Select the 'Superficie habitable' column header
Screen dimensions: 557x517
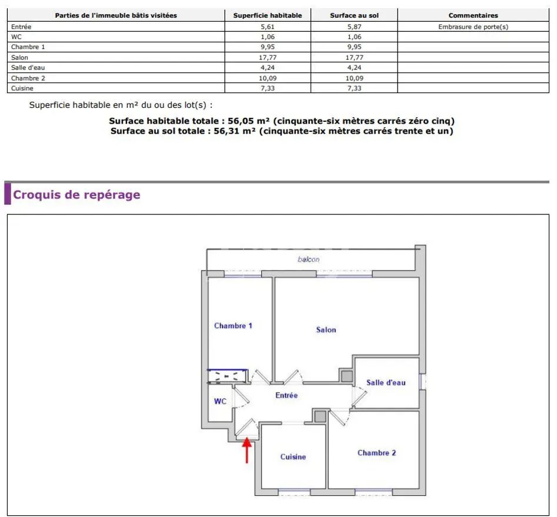coord(268,15)
